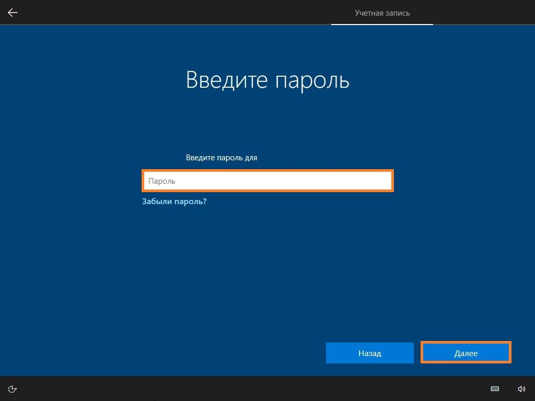
Task: Open the Ease of Access icon
Action: click(x=13, y=388)
